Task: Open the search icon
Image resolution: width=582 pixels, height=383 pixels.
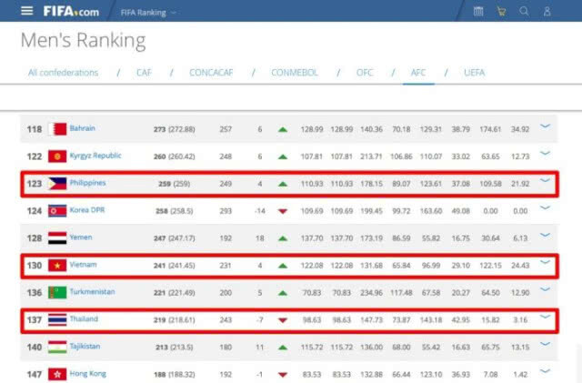Action: [524, 11]
